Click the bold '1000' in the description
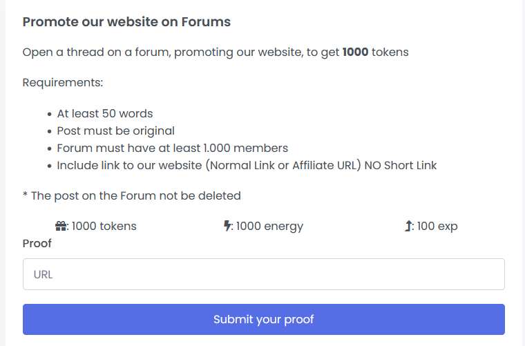This screenshot has height=346, width=525. pyautogui.click(x=355, y=52)
